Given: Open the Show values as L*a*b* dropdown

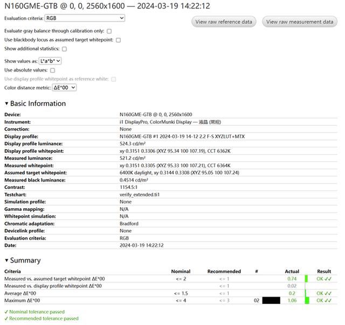Looking at the screenshot, I should coord(51,61).
